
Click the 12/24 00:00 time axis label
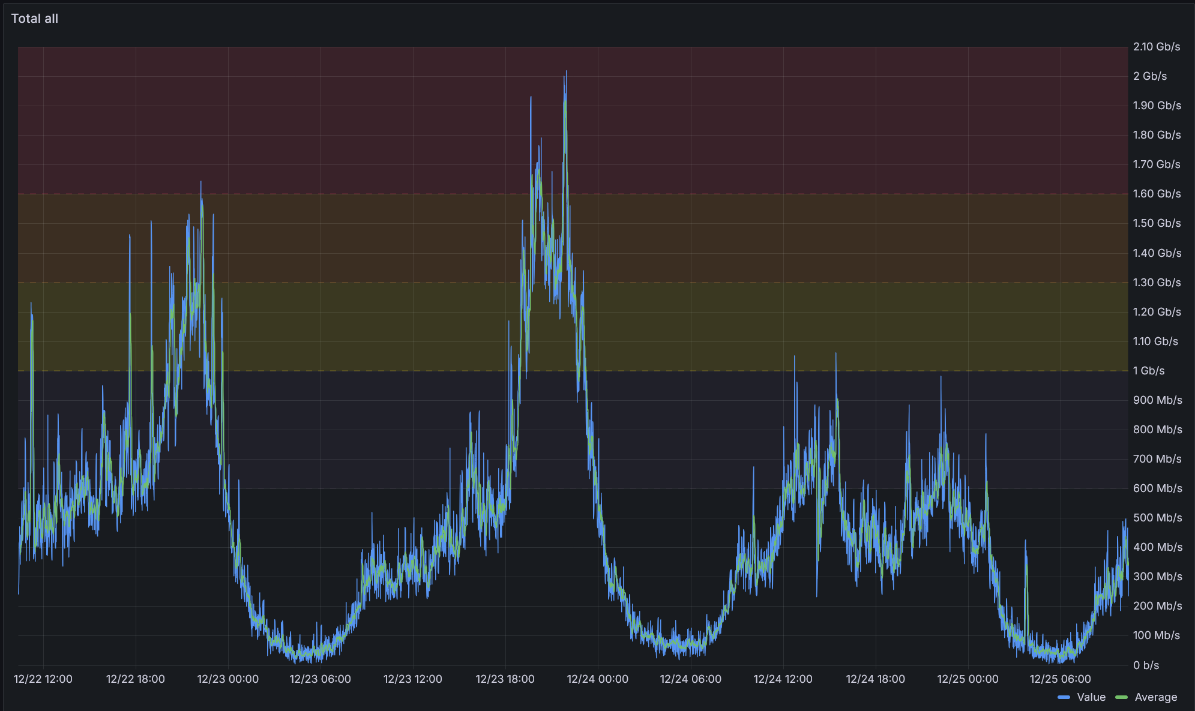click(598, 679)
